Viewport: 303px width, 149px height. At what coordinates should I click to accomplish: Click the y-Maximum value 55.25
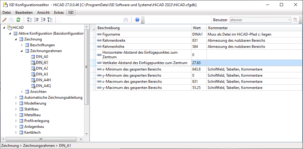[199, 88]
